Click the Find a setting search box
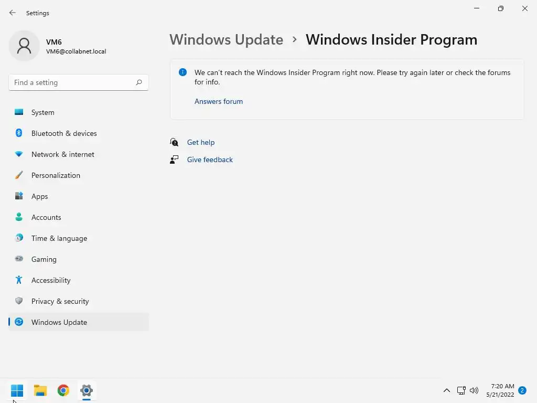537x403 pixels. [79, 82]
